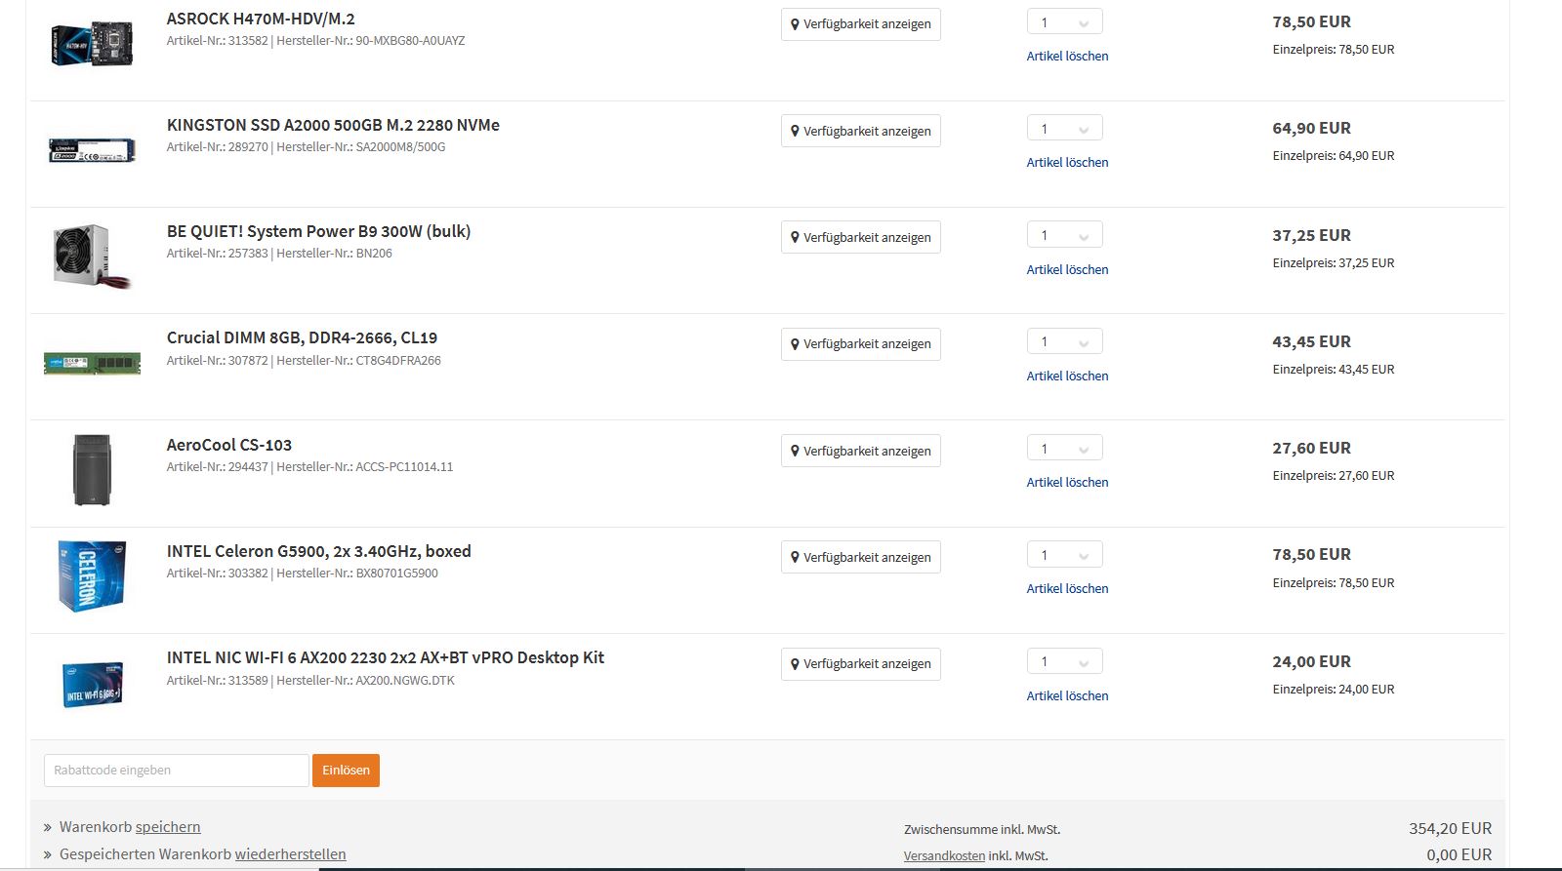This screenshot has width=1562, height=871.
Task: Open AeroCool CS-103 case thumbnail
Action: click(92, 470)
